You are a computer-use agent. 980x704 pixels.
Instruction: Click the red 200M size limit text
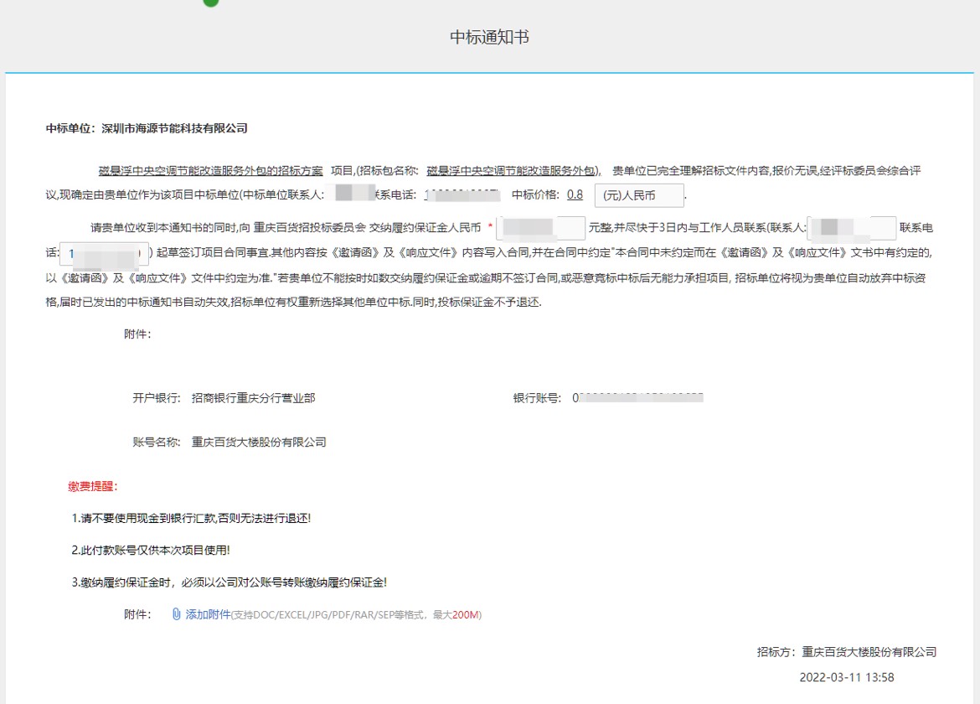[466, 615]
